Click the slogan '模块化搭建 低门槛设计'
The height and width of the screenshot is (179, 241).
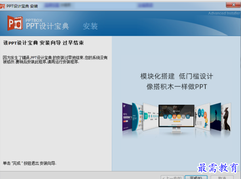(177, 76)
